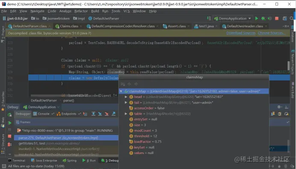The width and height of the screenshot is (296, 169).
Task: Open the File menu
Action: pyautogui.click(x=4, y=11)
